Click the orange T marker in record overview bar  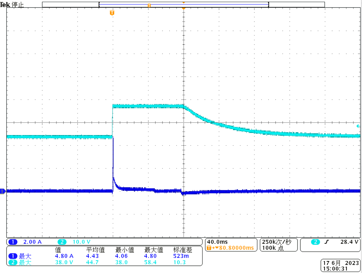pyautogui.click(x=149, y=5)
